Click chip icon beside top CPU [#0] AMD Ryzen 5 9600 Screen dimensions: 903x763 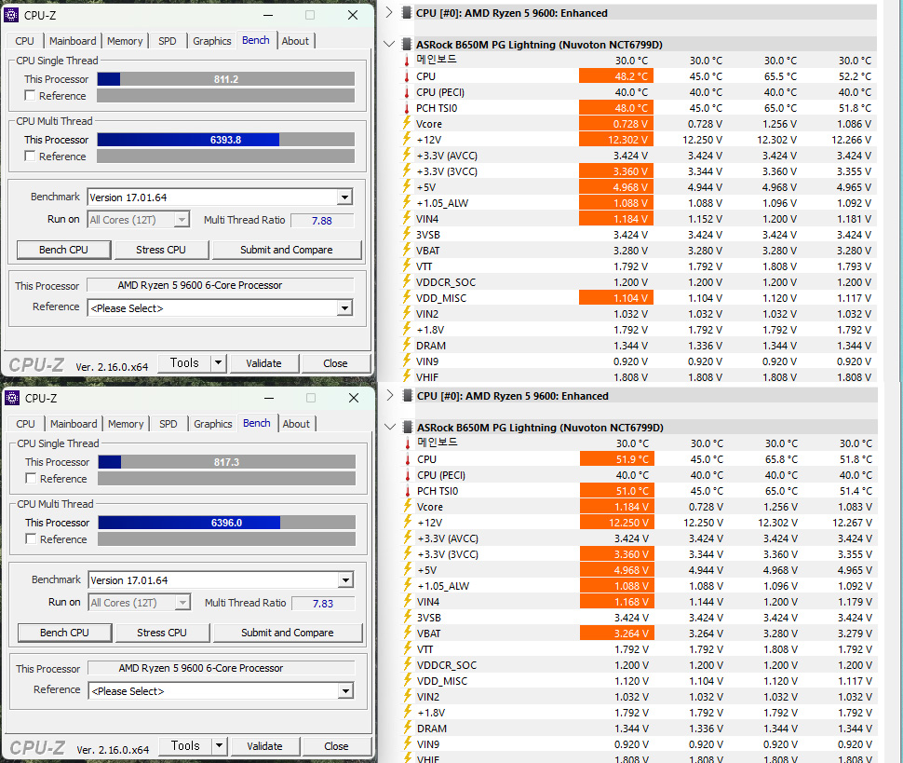tap(407, 13)
